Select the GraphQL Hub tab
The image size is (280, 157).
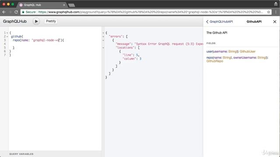[x=42, y=5]
